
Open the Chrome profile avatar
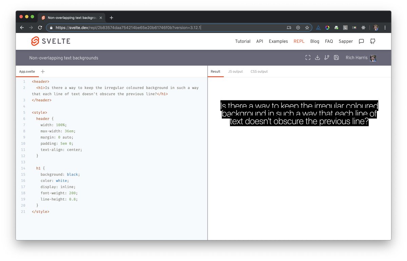pyautogui.click(x=376, y=28)
